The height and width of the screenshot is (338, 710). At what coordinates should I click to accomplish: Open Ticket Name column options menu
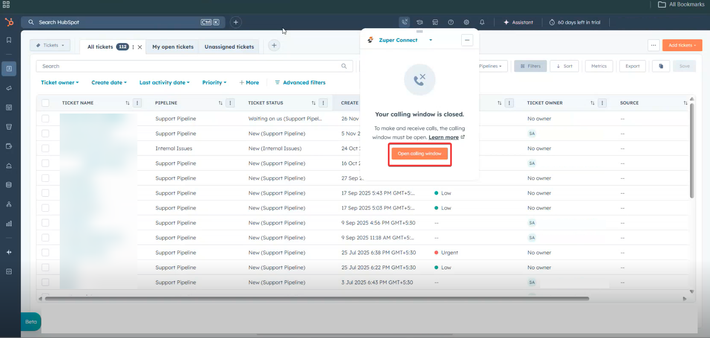[137, 103]
